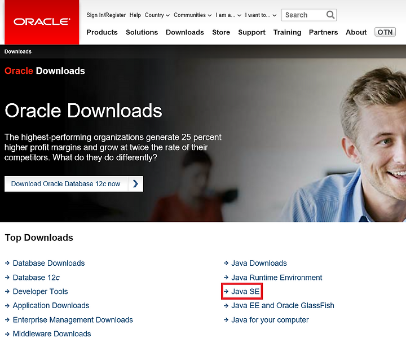Click the arrow icon on Download Oracle Database button
This screenshot has height=347, width=406.
point(135,184)
